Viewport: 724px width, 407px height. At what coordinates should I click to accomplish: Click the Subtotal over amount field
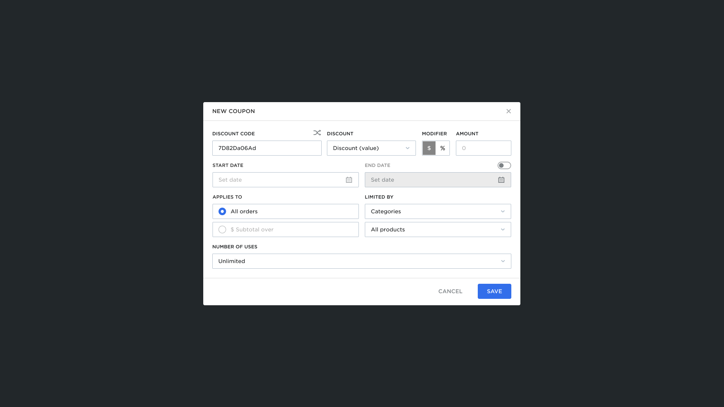click(x=292, y=230)
